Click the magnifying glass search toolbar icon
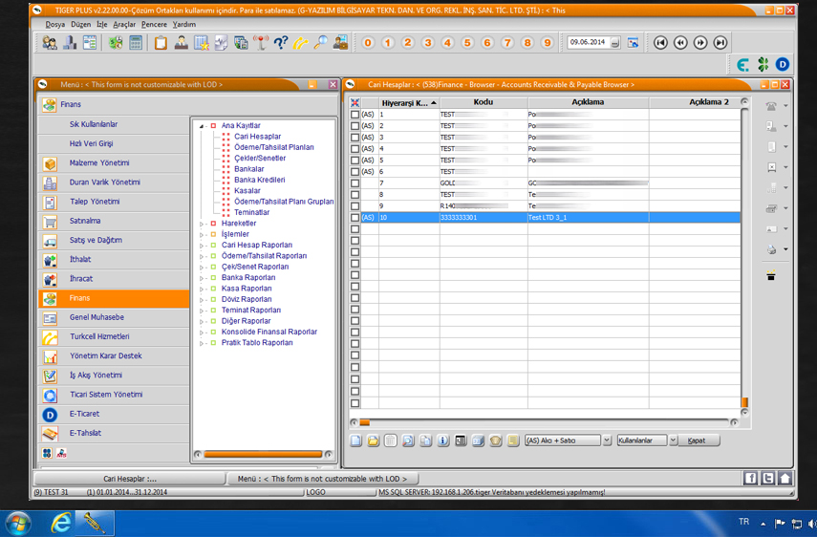Screen dimensions: 817x537 click(x=321, y=43)
